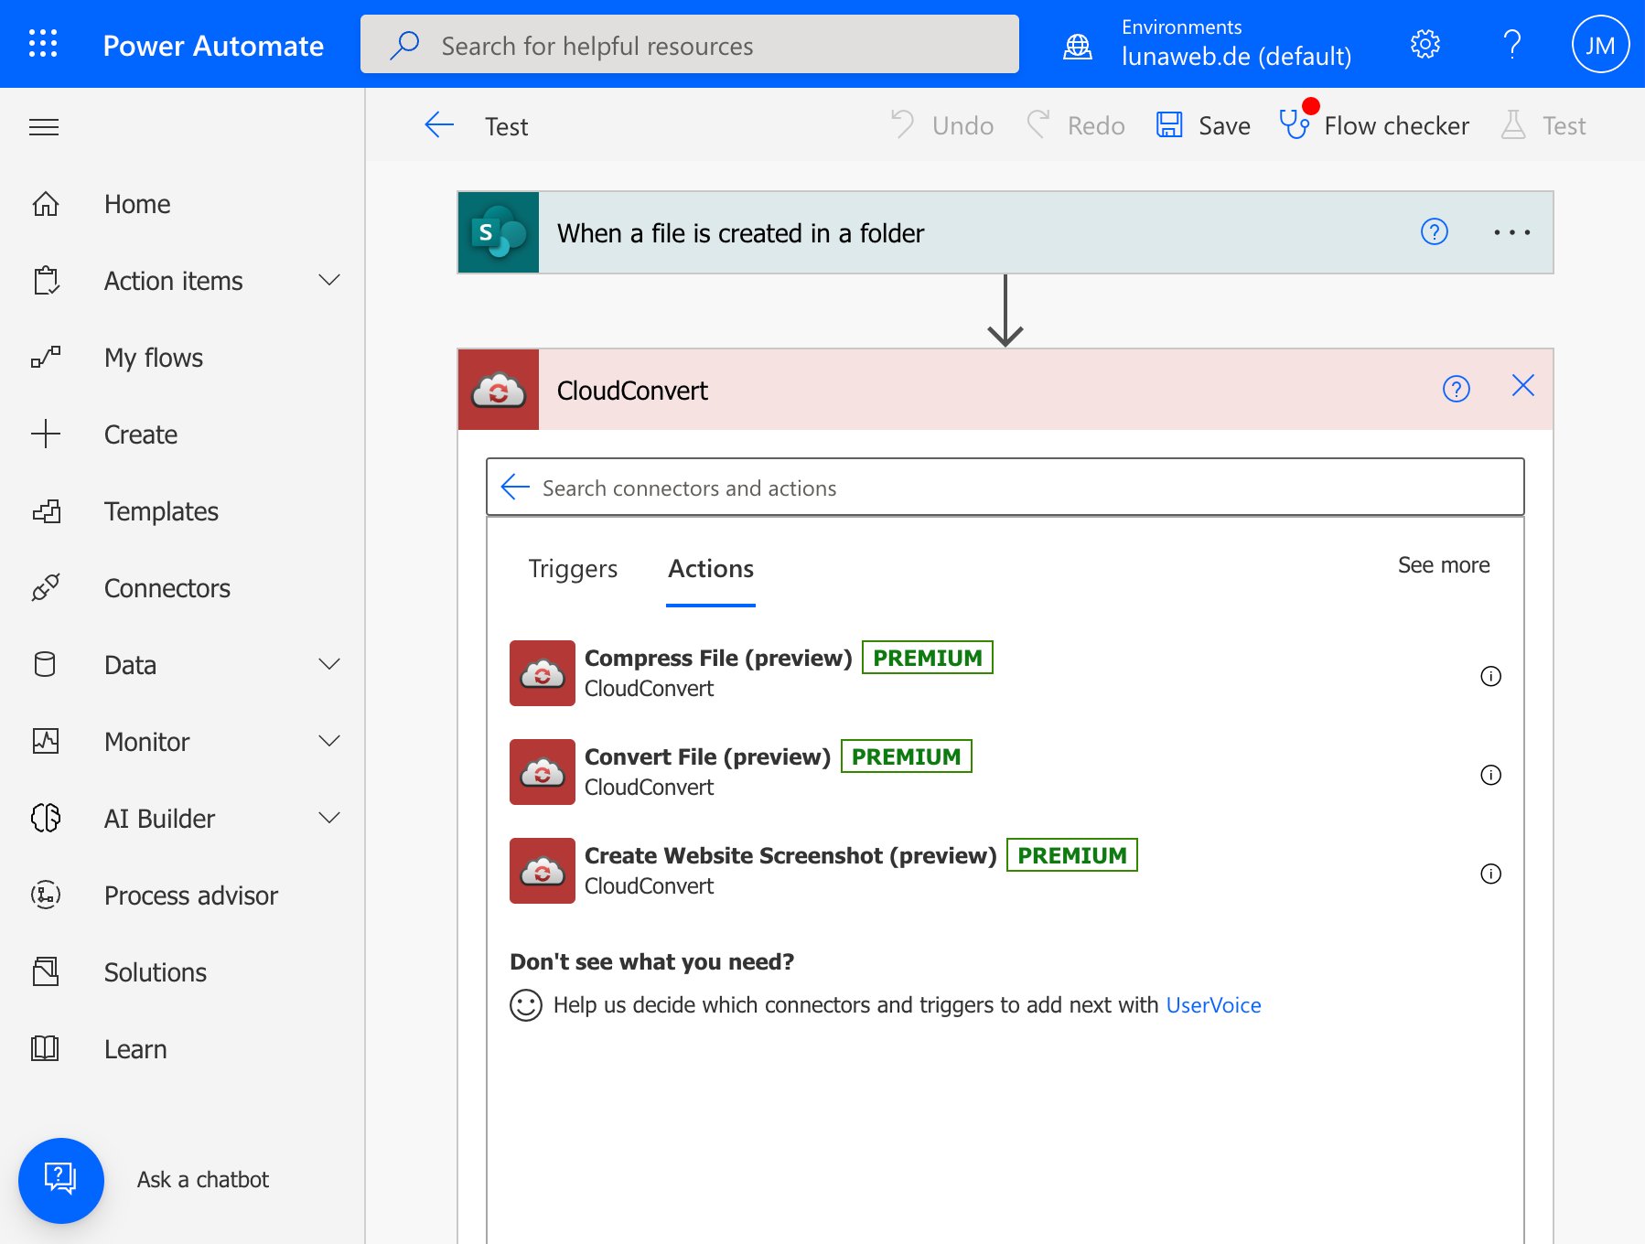Open the UserVoice link
This screenshot has height=1244, width=1645.
(1212, 1004)
